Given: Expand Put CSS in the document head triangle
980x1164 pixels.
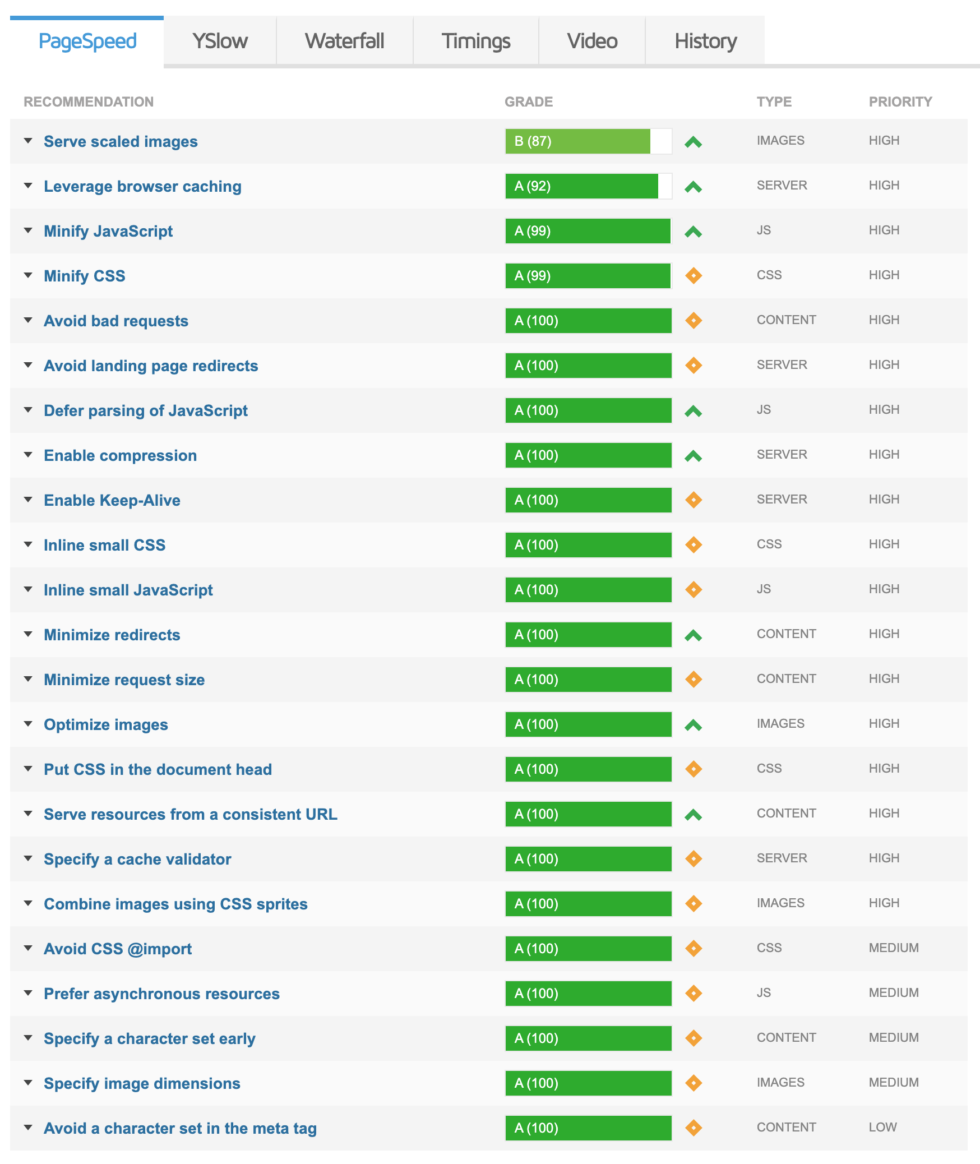Looking at the screenshot, I should [28, 769].
